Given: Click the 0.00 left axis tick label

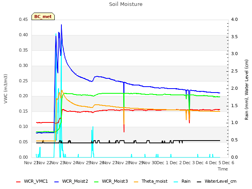Looking at the screenshot, I should pyautogui.click(x=24, y=157).
